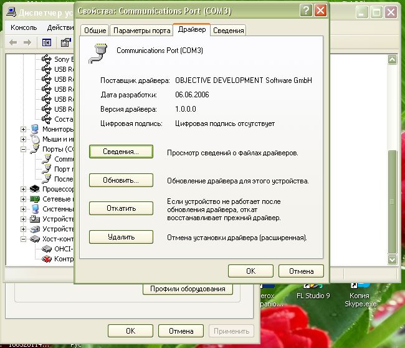Viewport: 405px width, 348px height.
Task: Click the Удалить driver button
Action: pos(121,237)
